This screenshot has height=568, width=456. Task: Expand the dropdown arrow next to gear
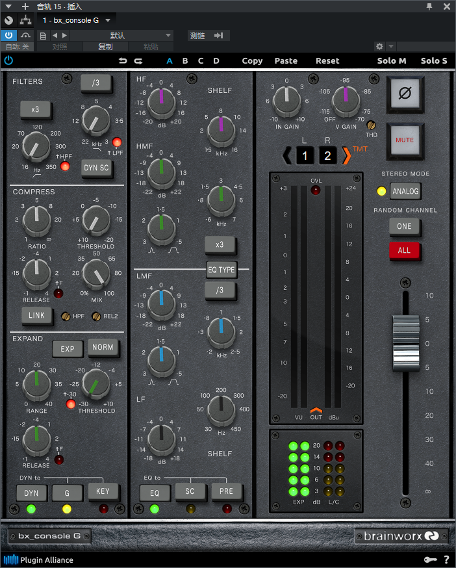pyautogui.click(x=391, y=46)
